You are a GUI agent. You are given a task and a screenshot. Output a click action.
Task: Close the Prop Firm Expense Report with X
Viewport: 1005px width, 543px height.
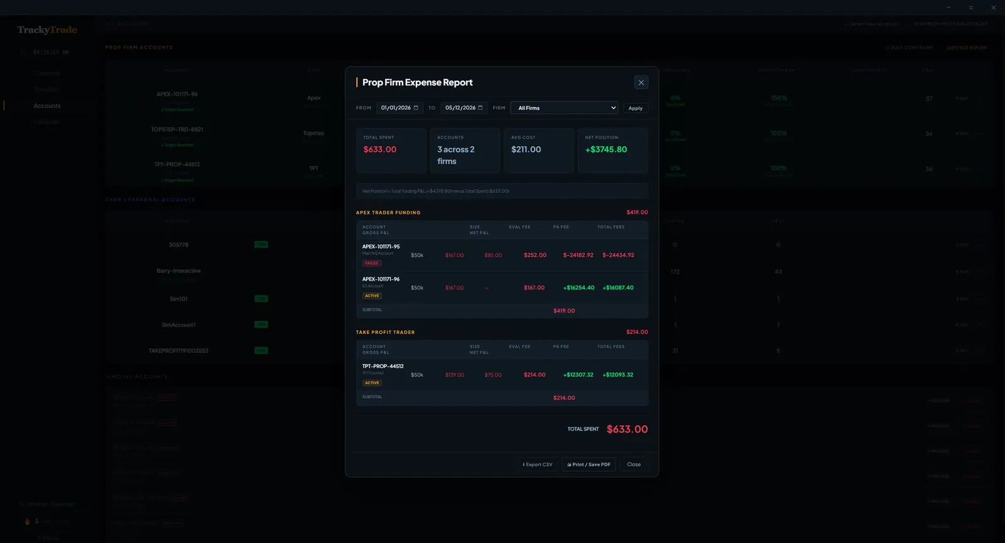(641, 82)
